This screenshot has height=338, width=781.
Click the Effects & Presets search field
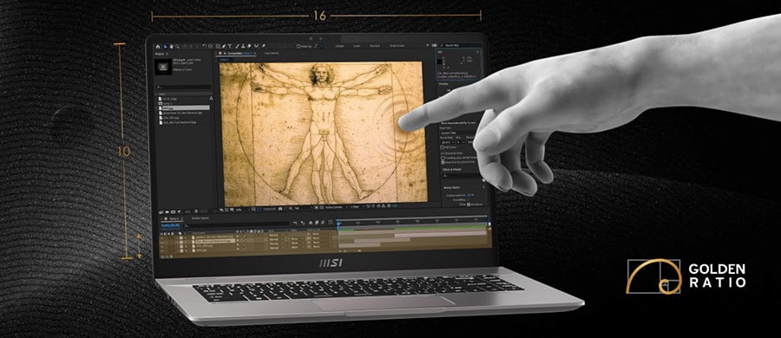461,176
